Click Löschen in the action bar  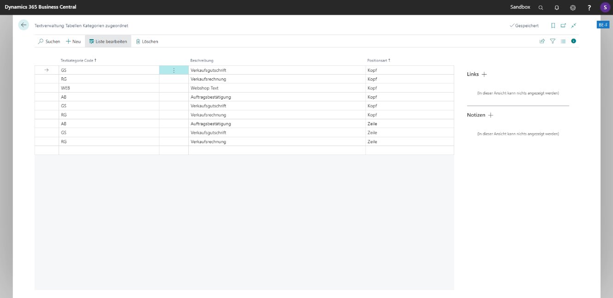click(x=147, y=41)
